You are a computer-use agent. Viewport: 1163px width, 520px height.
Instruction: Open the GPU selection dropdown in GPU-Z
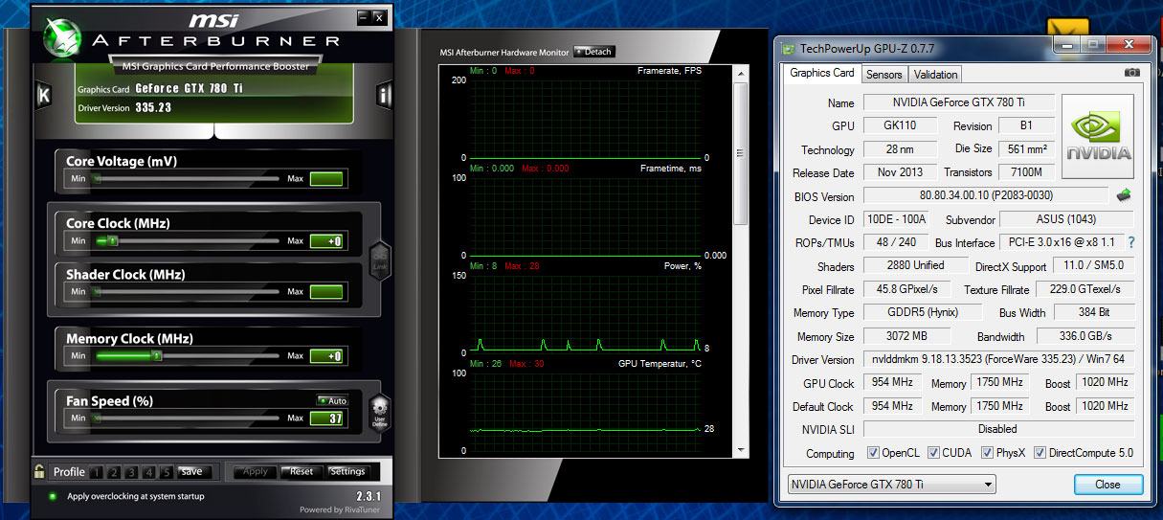pyautogui.click(x=891, y=485)
